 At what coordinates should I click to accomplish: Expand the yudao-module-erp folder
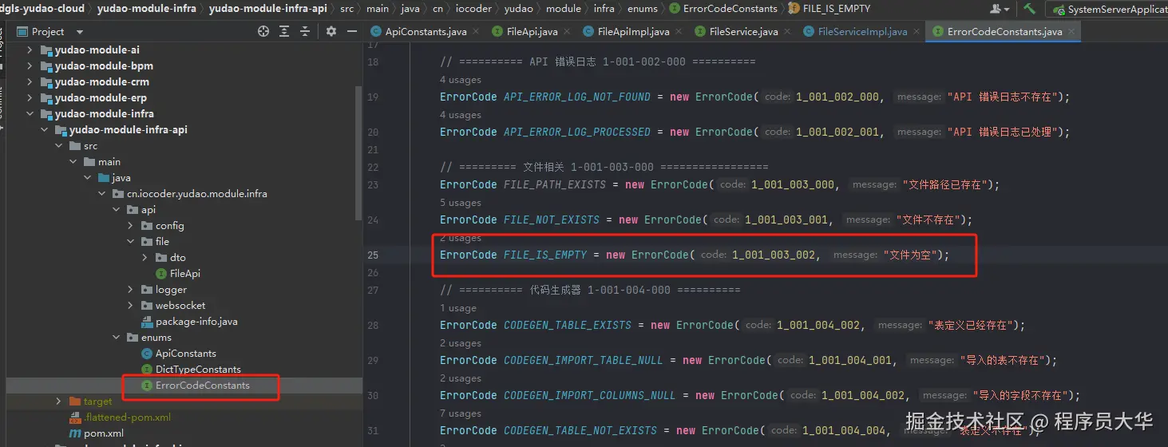pyautogui.click(x=30, y=97)
